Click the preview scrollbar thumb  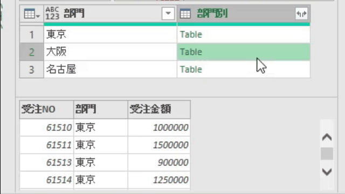click(x=327, y=154)
